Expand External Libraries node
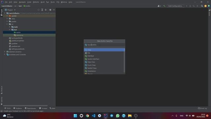Screen dimensions: 211x119 click(5, 52)
